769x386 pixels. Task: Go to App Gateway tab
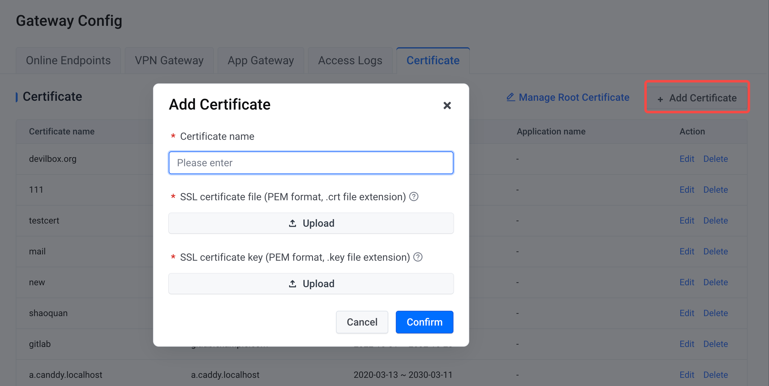click(x=260, y=60)
